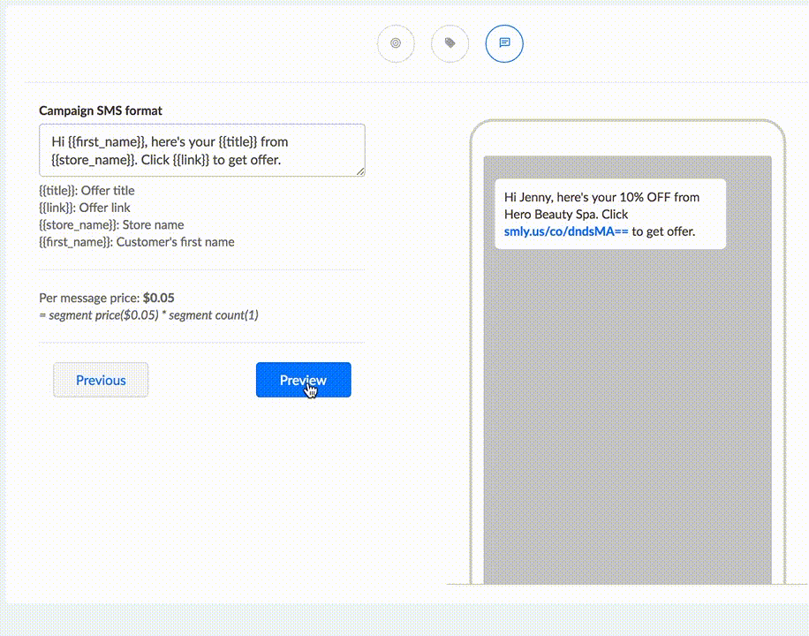This screenshot has height=636, width=809.
Task: Click the {{title}} Offer title placeholder hint
Action: pos(87,190)
